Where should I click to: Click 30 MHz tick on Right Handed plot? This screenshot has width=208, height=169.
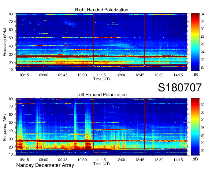(11, 54)
